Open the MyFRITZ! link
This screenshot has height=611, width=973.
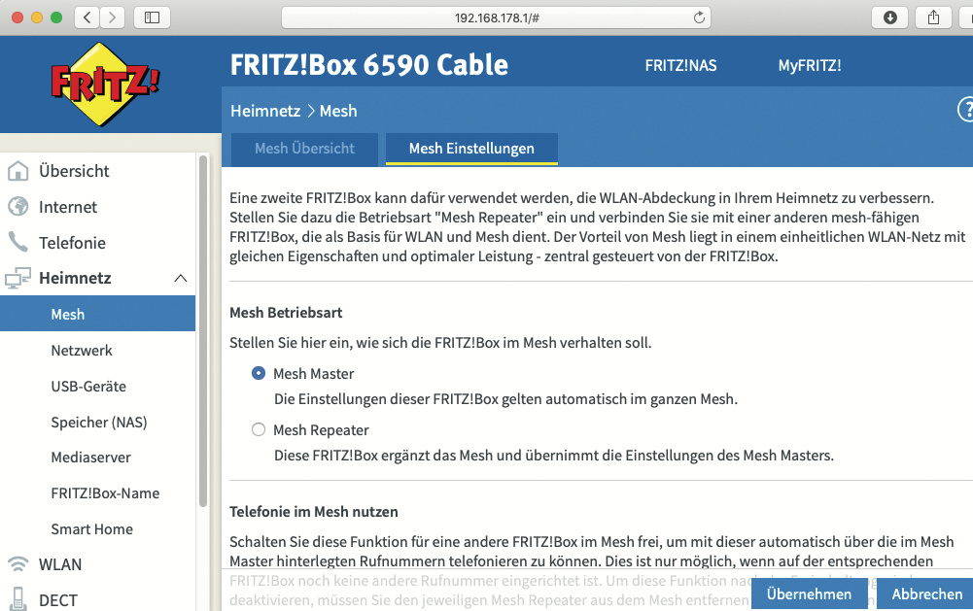tap(810, 65)
